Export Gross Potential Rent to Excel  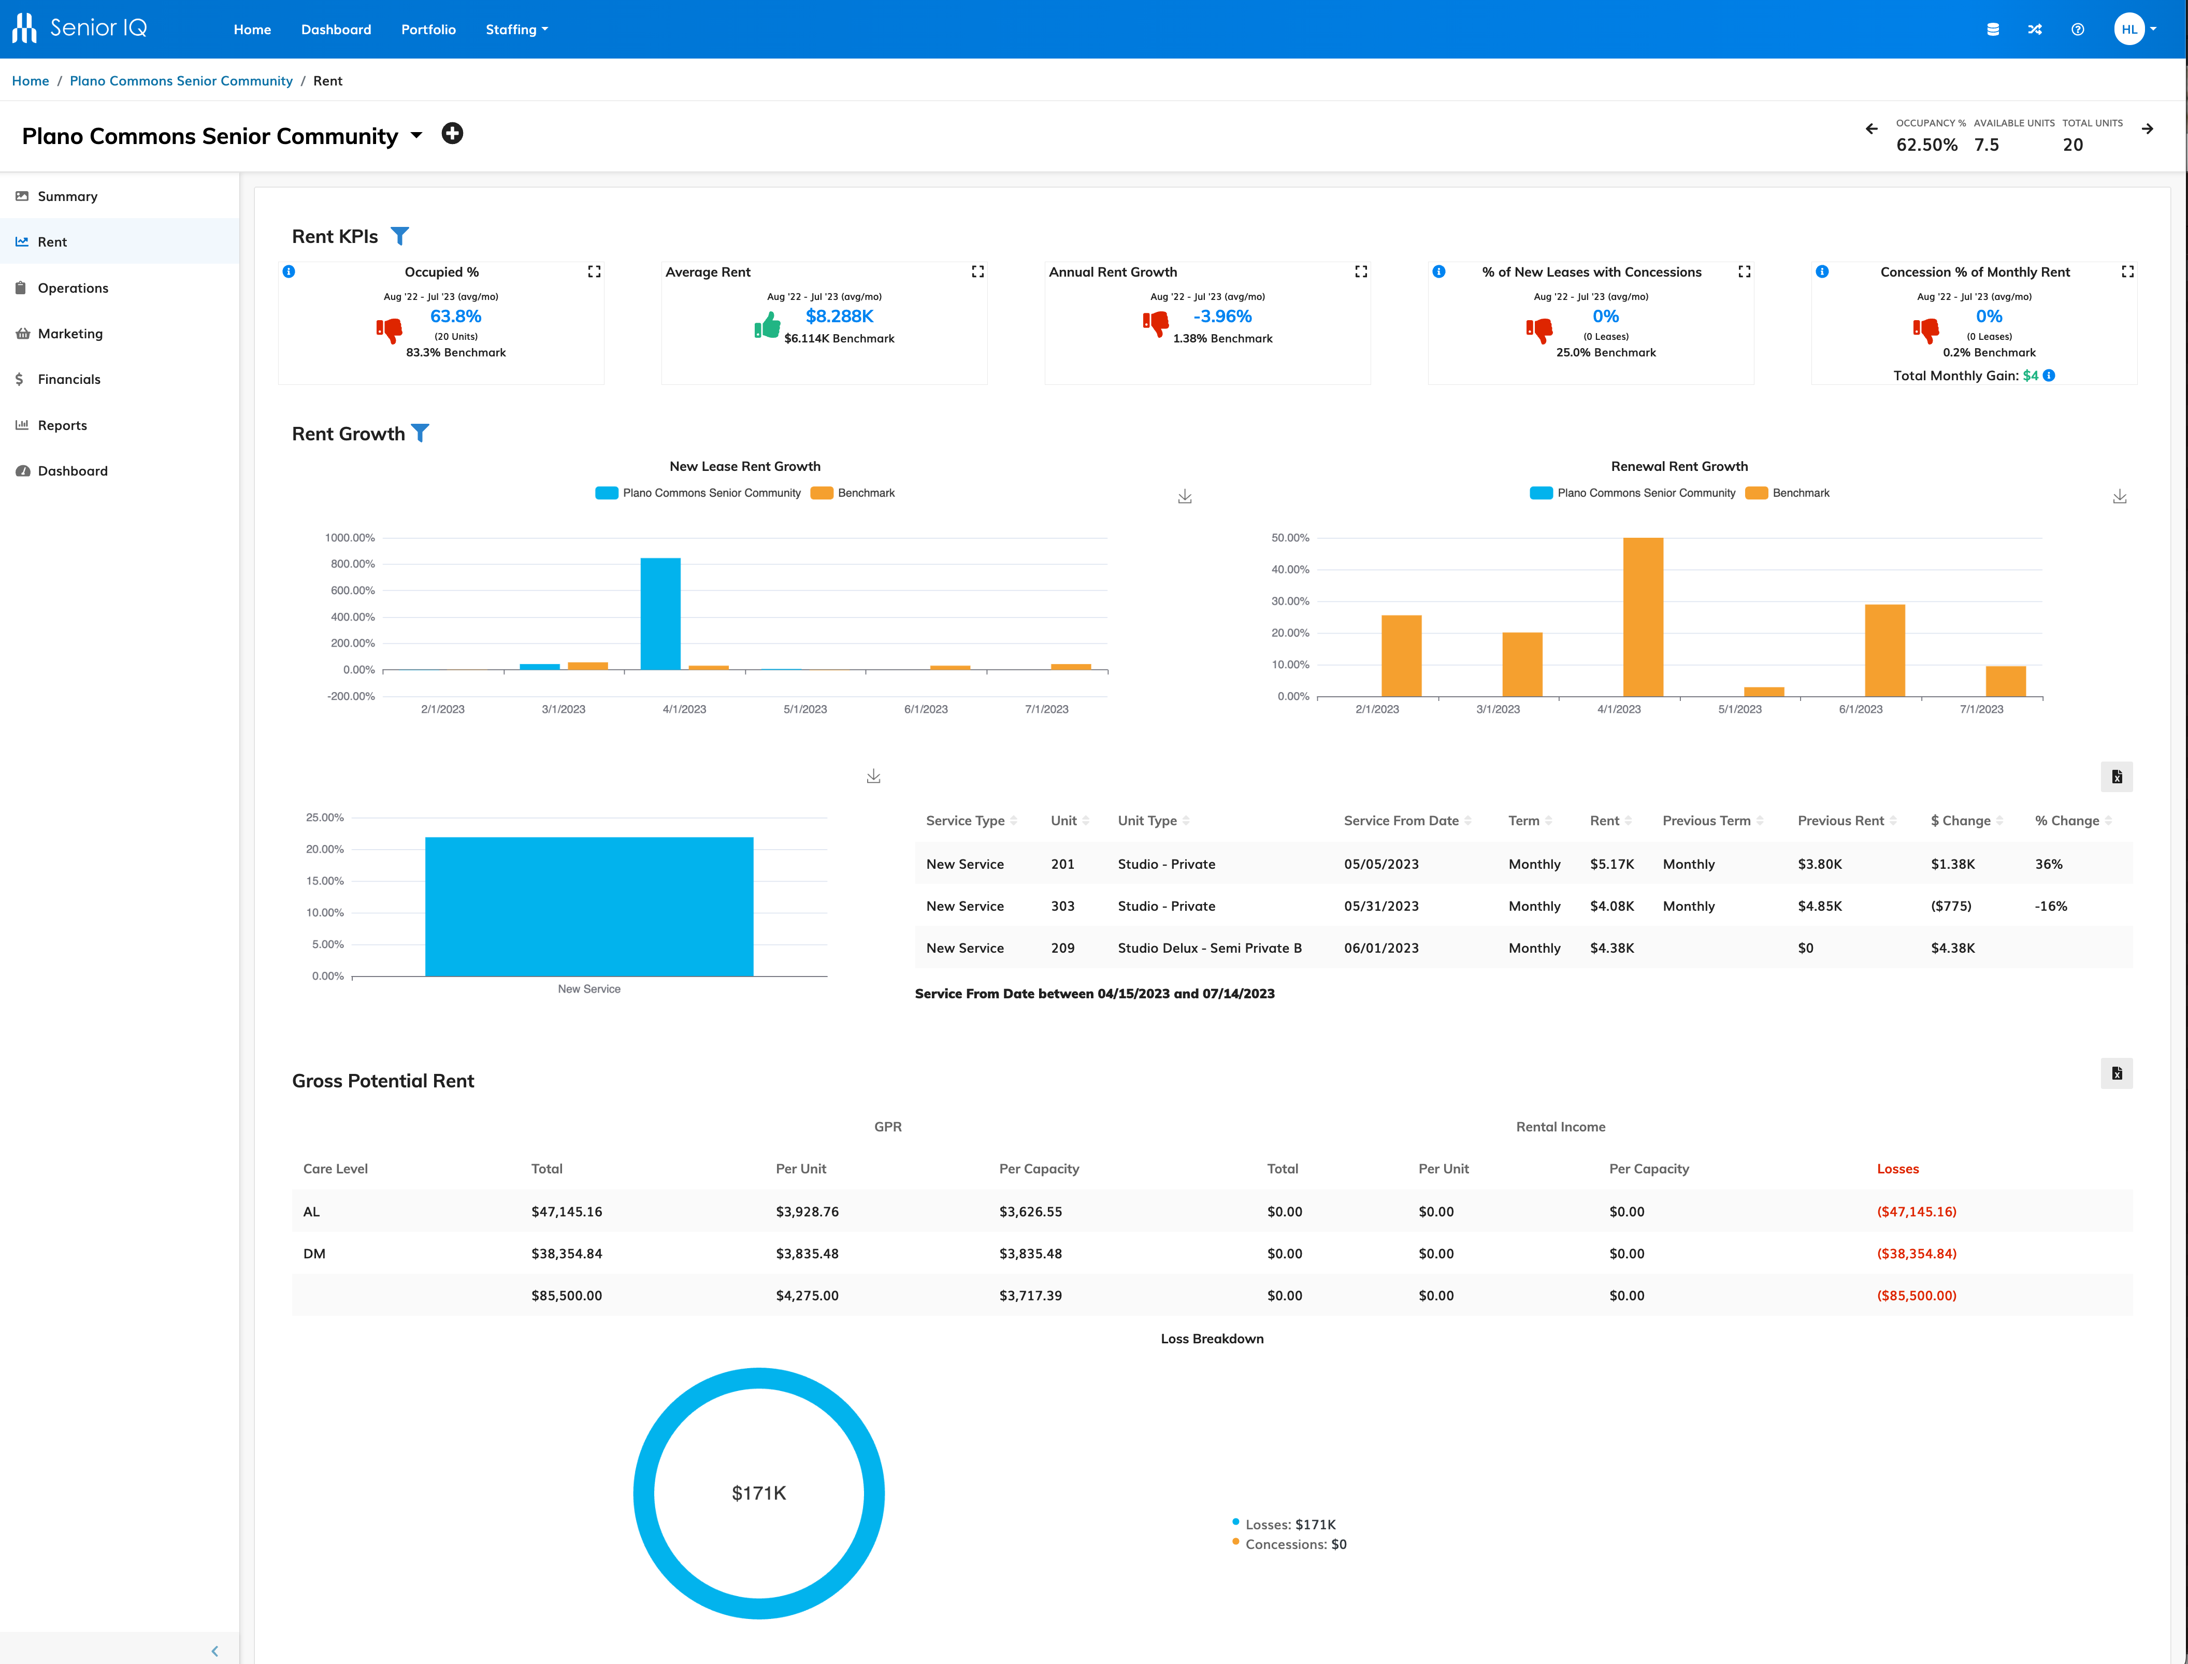2117,1073
